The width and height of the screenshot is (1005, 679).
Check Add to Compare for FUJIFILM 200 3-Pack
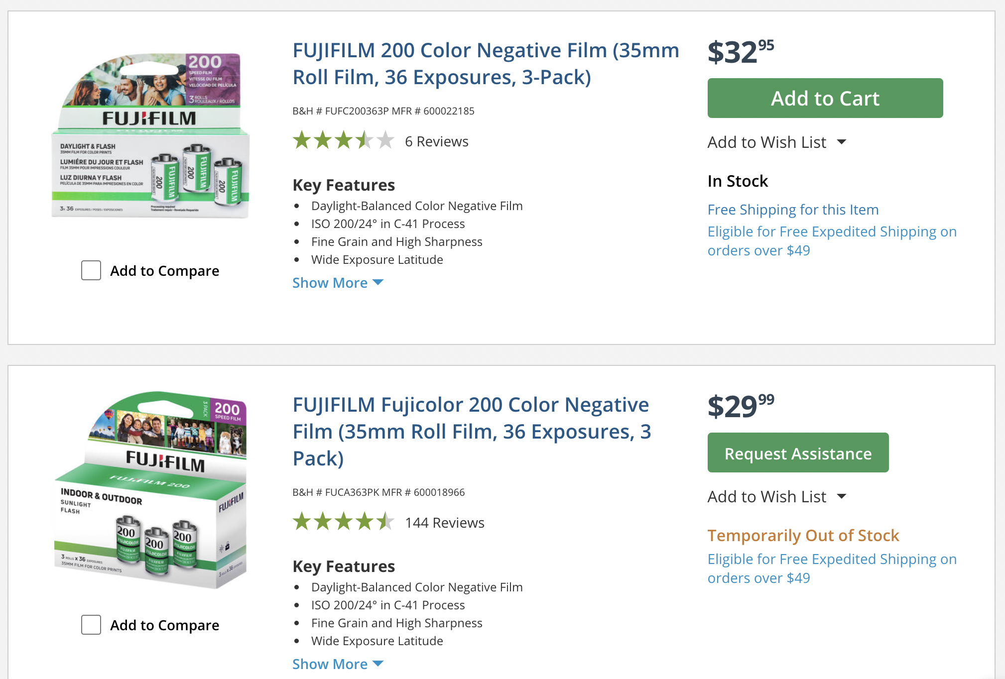(91, 270)
